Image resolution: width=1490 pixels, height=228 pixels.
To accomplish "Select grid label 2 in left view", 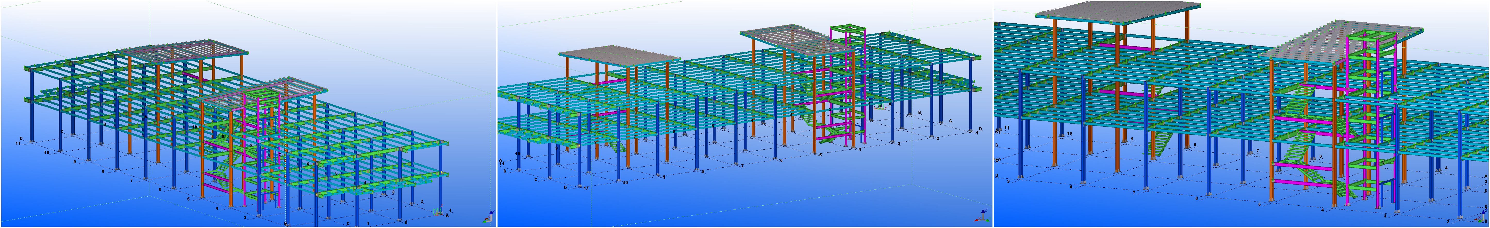I will 422,202.
